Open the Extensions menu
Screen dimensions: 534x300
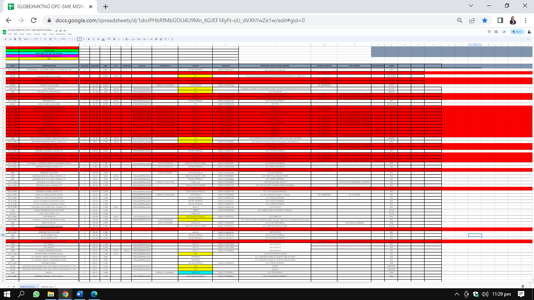[61, 34]
